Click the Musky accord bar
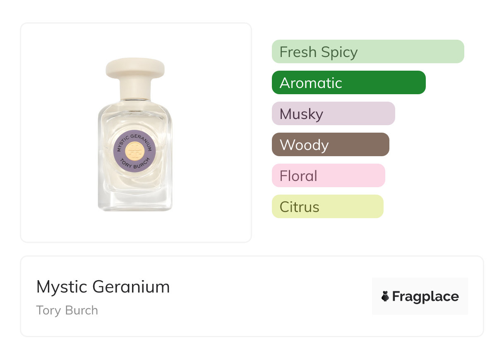The image size is (504, 357). click(333, 114)
